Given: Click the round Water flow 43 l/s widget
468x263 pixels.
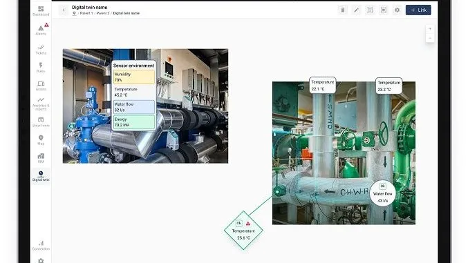Looking at the screenshot, I should click(x=383, y=193).
